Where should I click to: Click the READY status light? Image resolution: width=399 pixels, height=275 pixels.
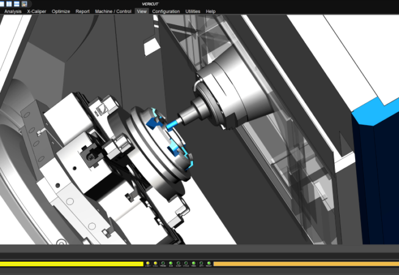209,263
